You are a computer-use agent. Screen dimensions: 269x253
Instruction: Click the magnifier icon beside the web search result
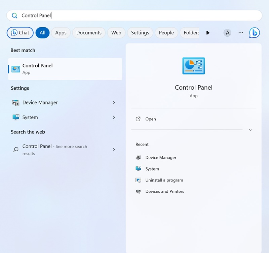click(16, 150)
